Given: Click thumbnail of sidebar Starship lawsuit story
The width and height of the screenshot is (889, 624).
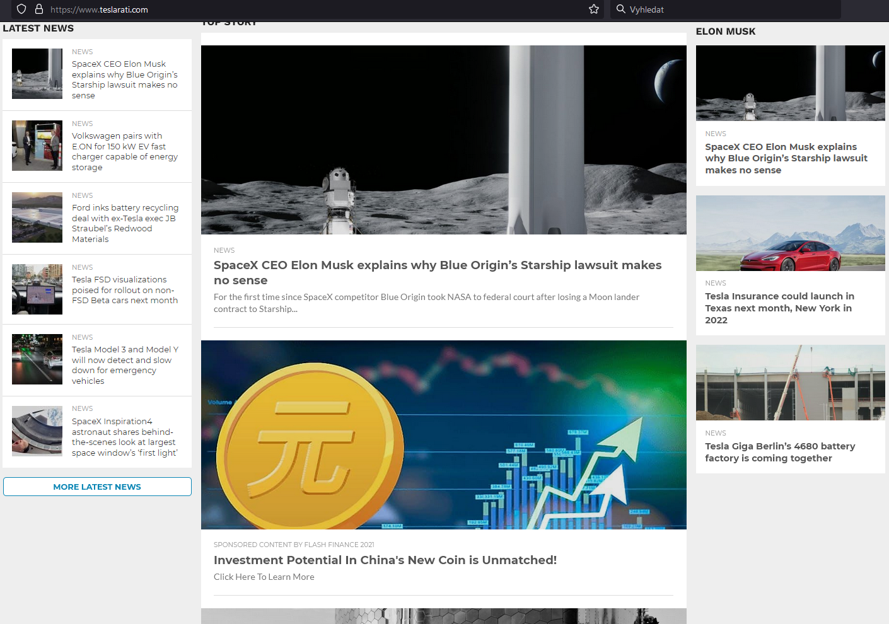Looking at the screenshot, I should (x=37, y=74).
